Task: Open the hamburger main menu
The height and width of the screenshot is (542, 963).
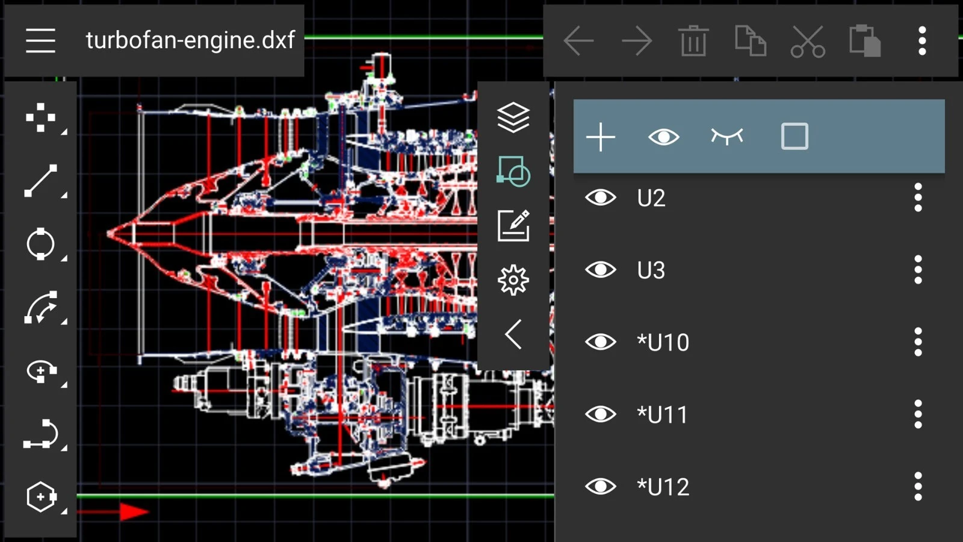Action: [40, 40]
